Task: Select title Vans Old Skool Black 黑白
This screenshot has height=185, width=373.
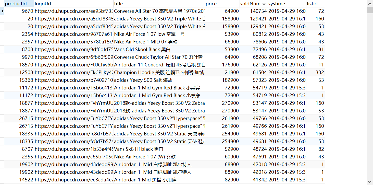Action: coord(159,50)
